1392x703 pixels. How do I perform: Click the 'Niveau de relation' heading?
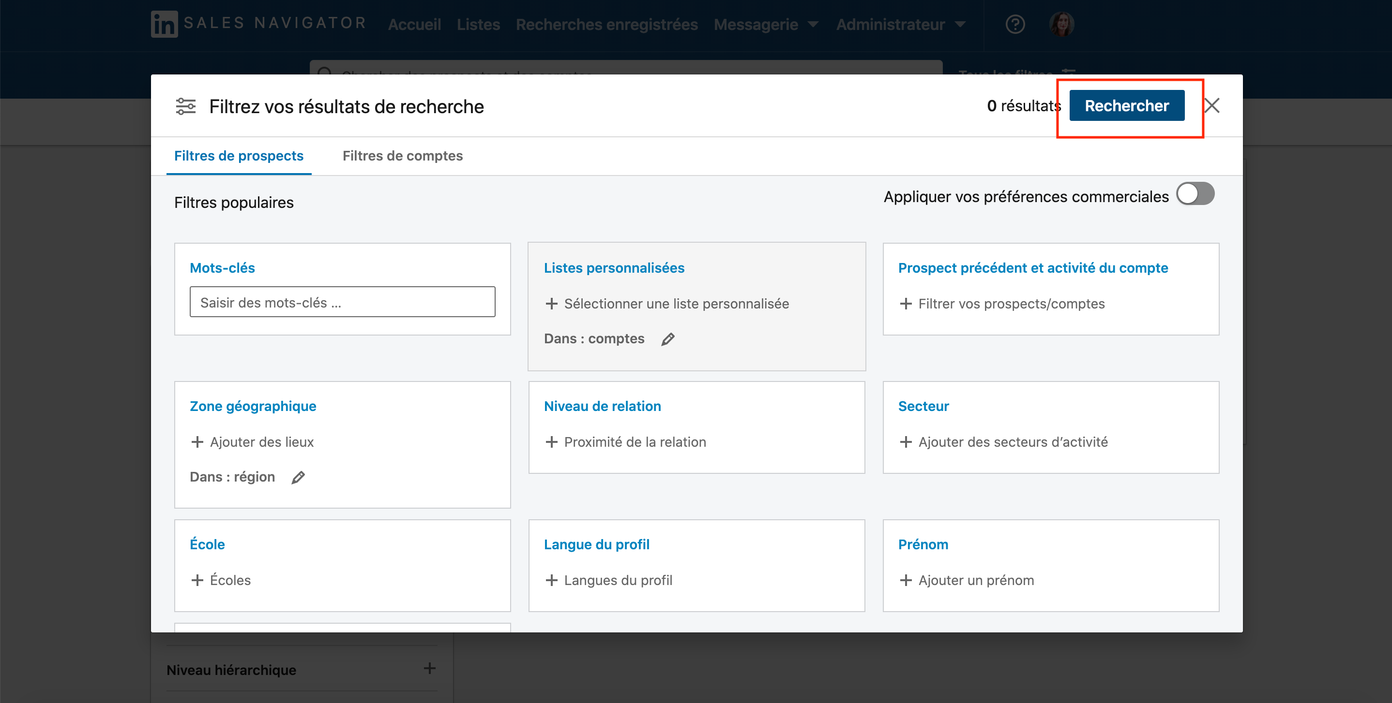[x=602, y=406]
